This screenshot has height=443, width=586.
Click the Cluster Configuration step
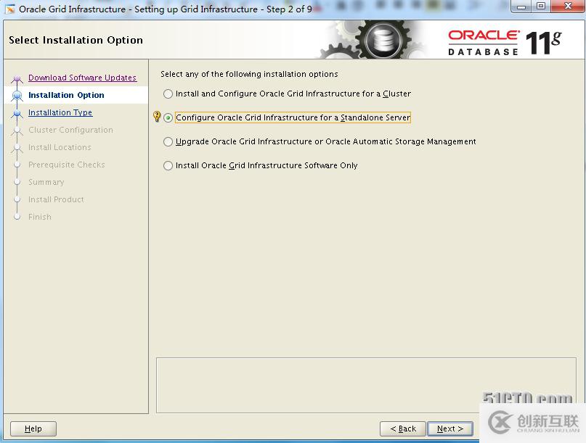[x=70, y=130]
